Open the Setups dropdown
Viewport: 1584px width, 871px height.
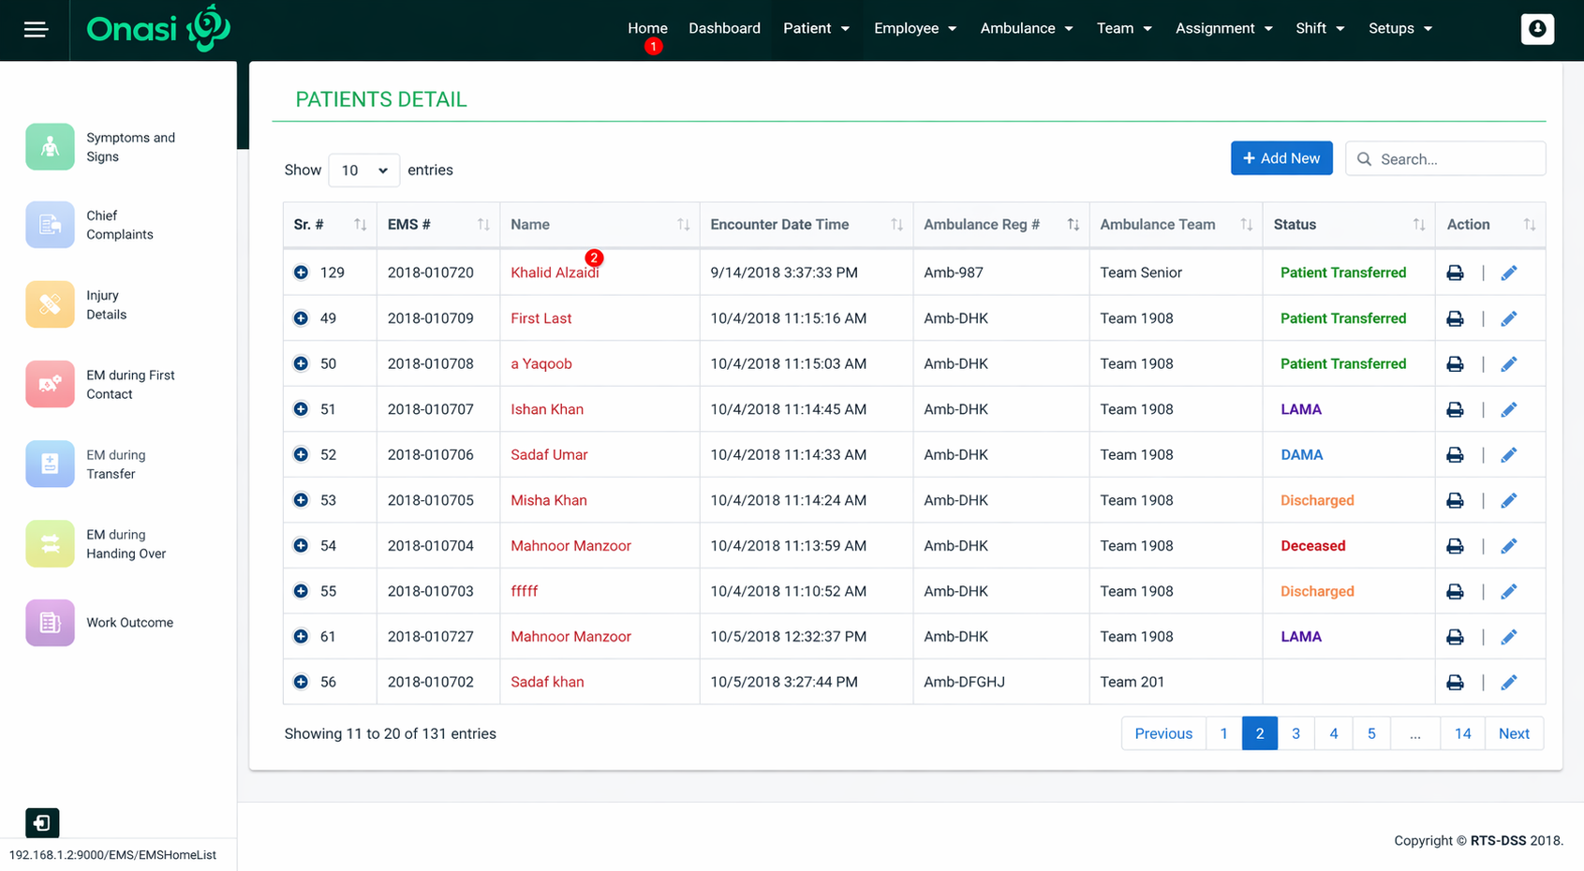tap(1399, 28)
